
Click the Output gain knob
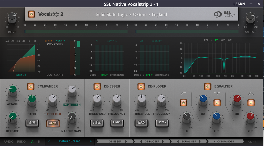coord(251,18)
